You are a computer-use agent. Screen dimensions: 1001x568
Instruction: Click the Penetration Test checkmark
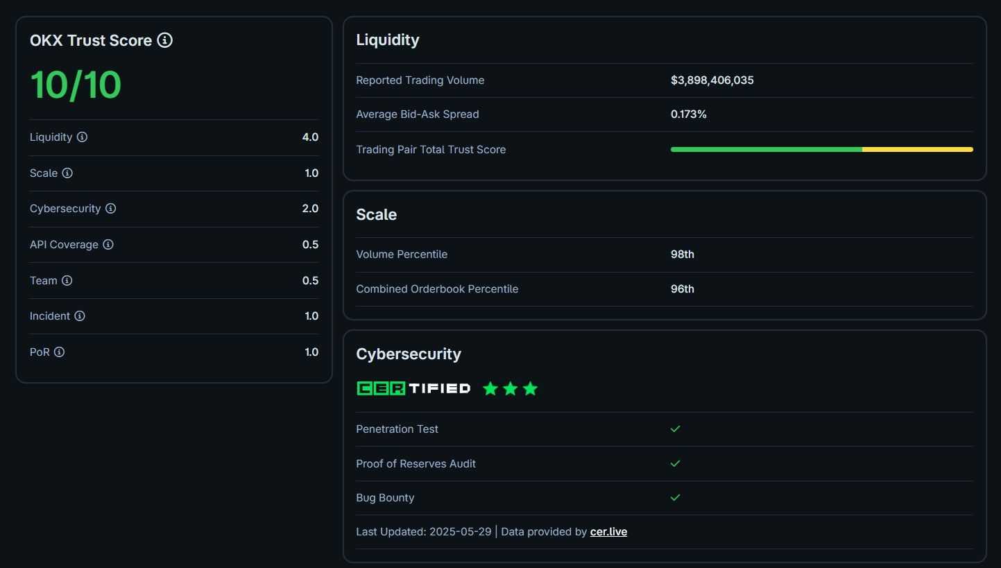click(675, 429)
